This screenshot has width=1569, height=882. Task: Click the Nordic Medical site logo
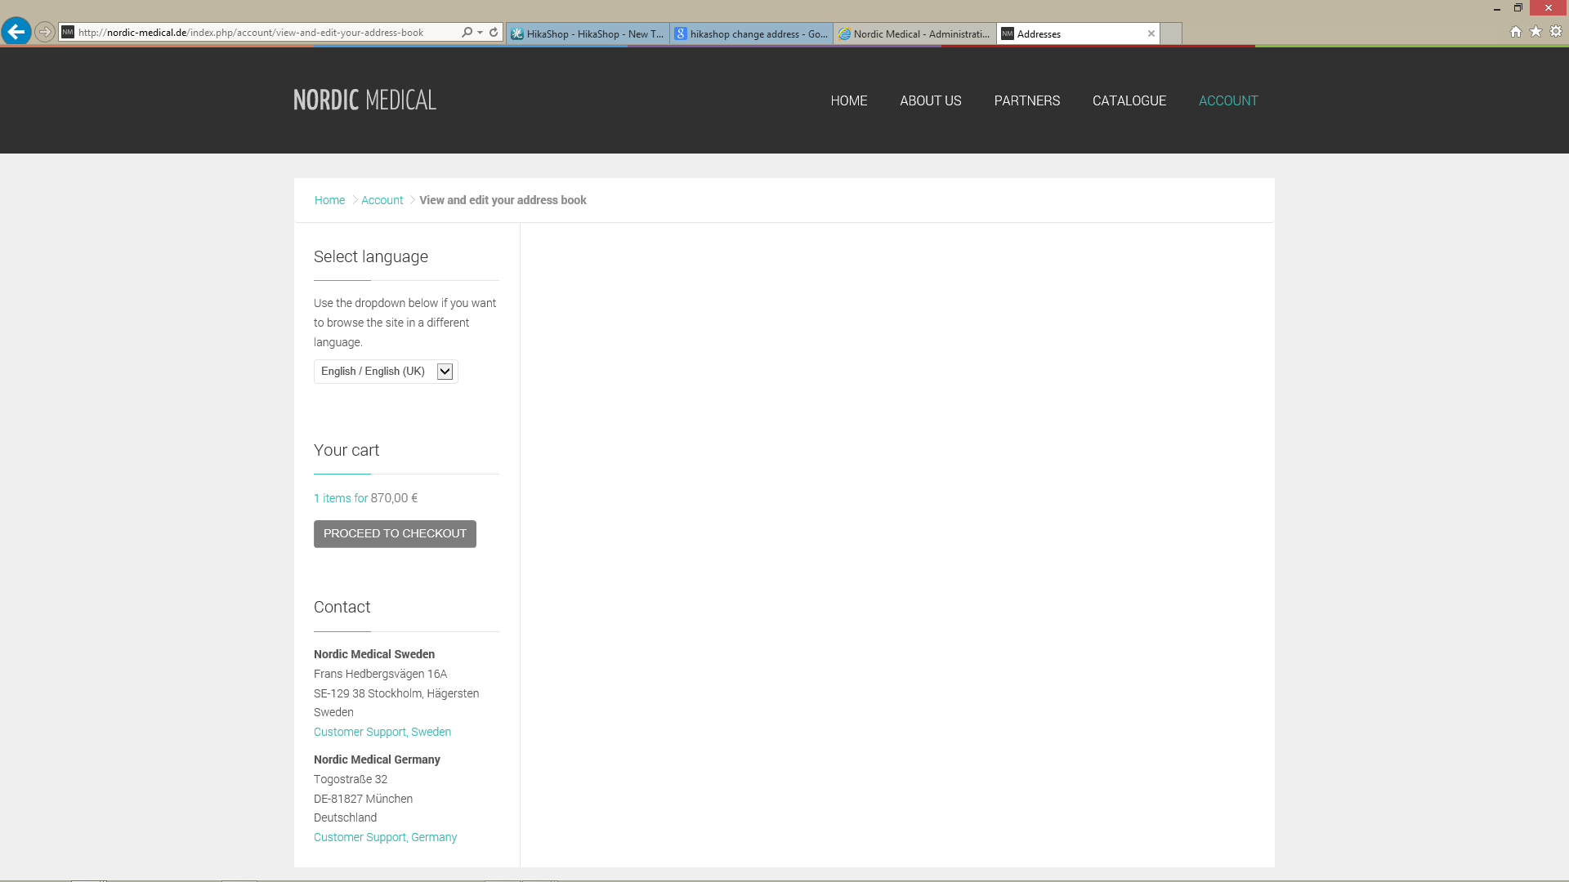click(364, 100)
